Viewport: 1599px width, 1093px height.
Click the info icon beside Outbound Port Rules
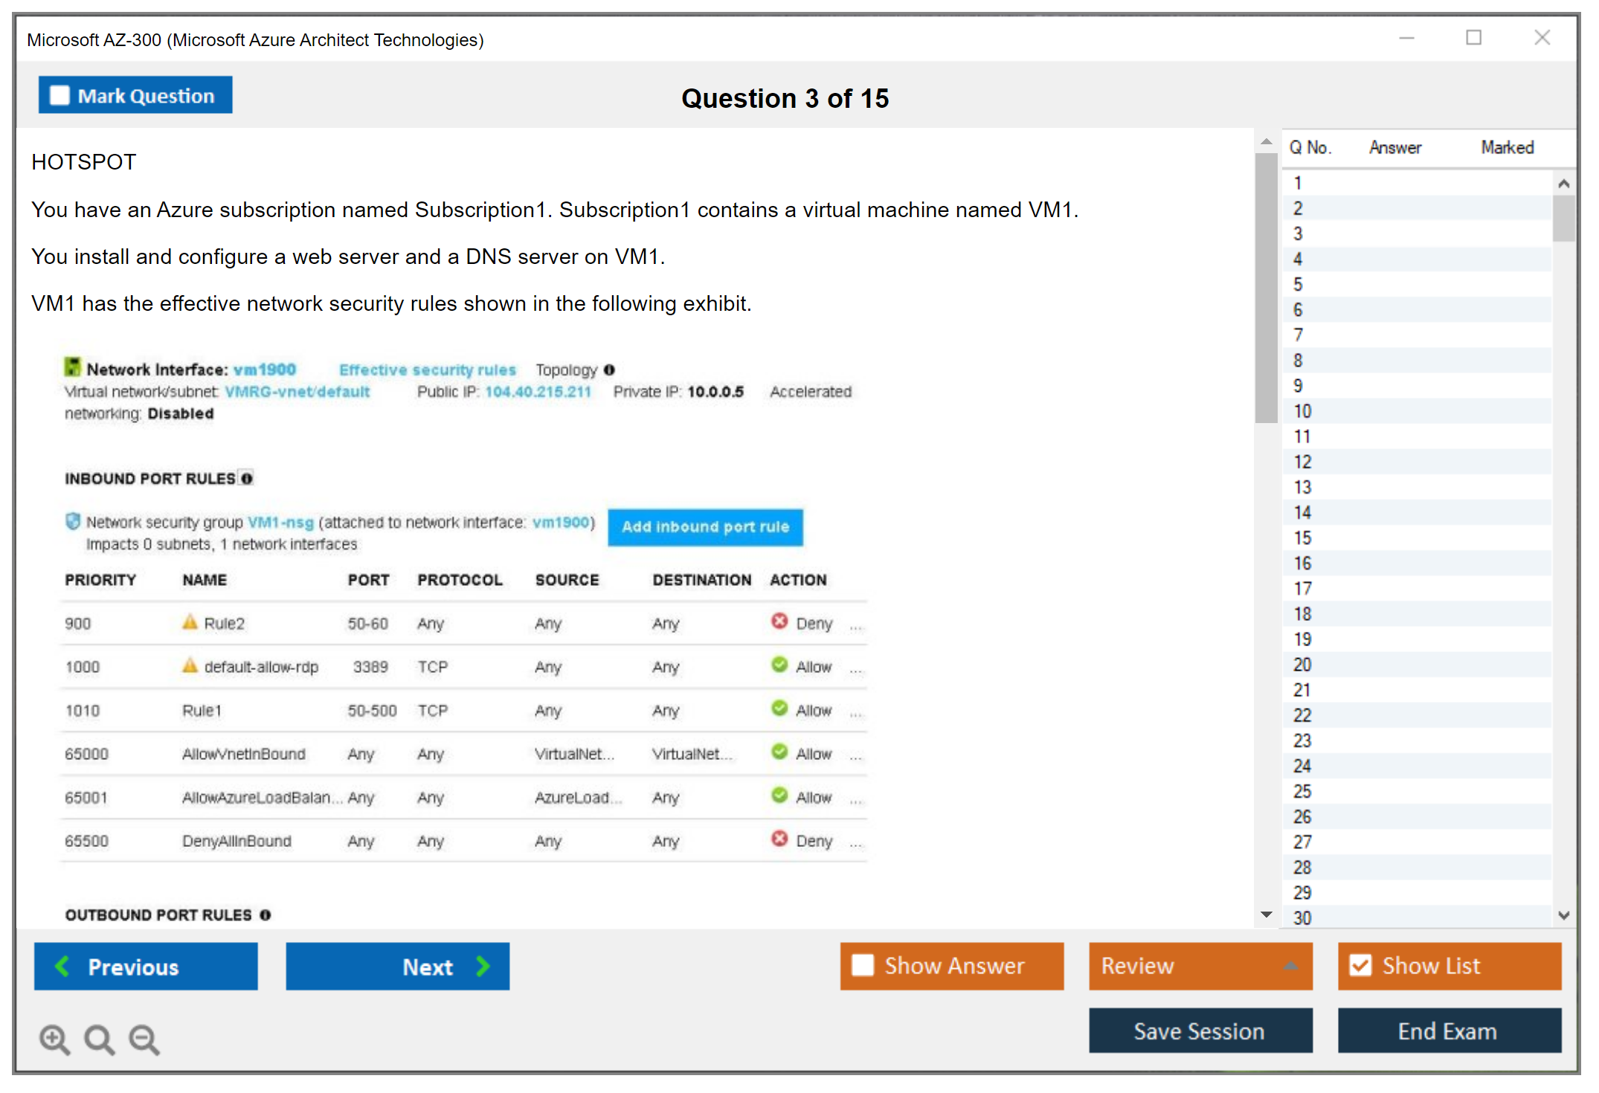[265, 915]
